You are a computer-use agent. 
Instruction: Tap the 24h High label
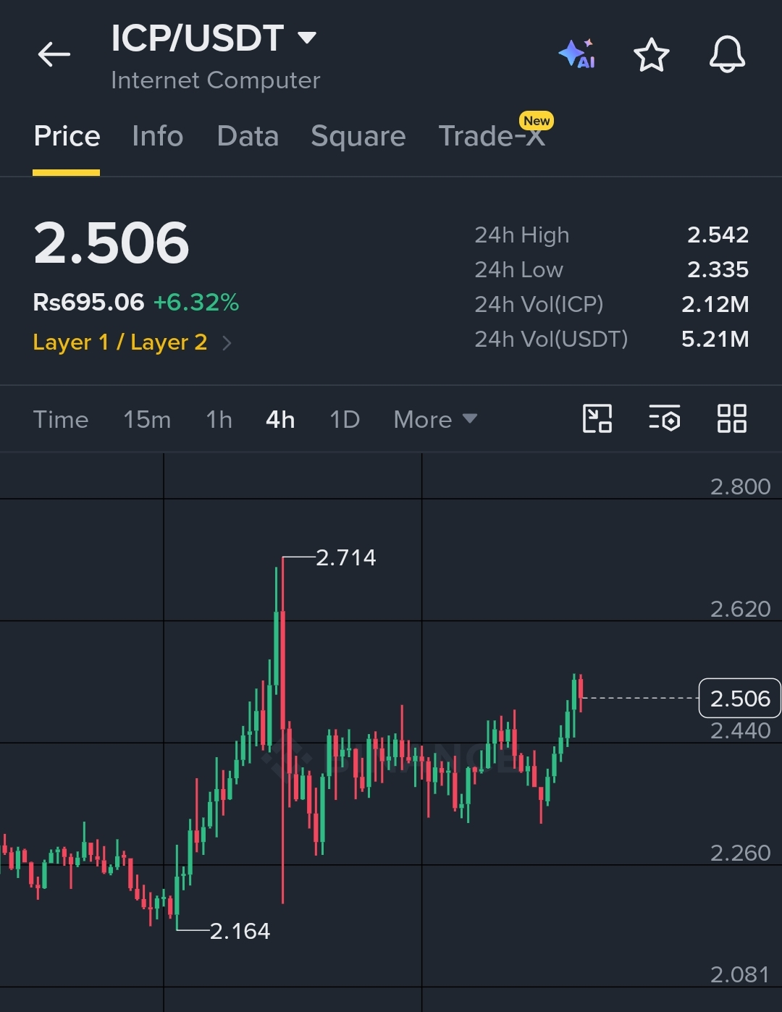[x=522, y=235]
